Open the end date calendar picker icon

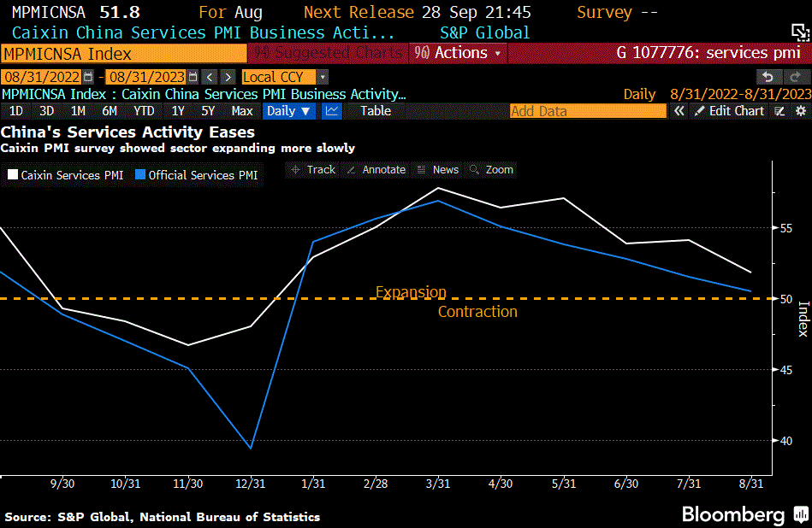point(193,77)
